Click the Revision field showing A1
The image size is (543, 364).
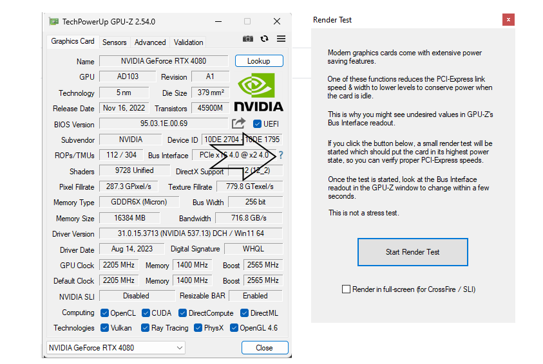click(210, 77)
